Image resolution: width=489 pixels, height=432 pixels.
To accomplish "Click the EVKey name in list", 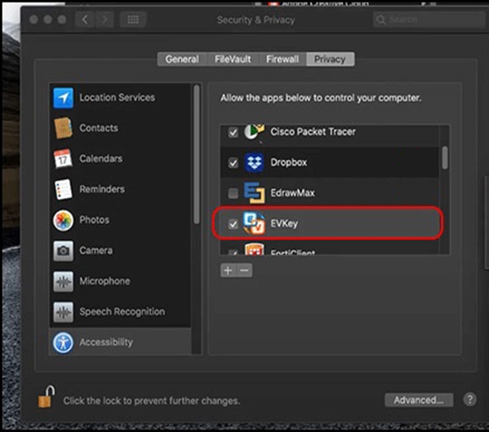I will 284,224.
